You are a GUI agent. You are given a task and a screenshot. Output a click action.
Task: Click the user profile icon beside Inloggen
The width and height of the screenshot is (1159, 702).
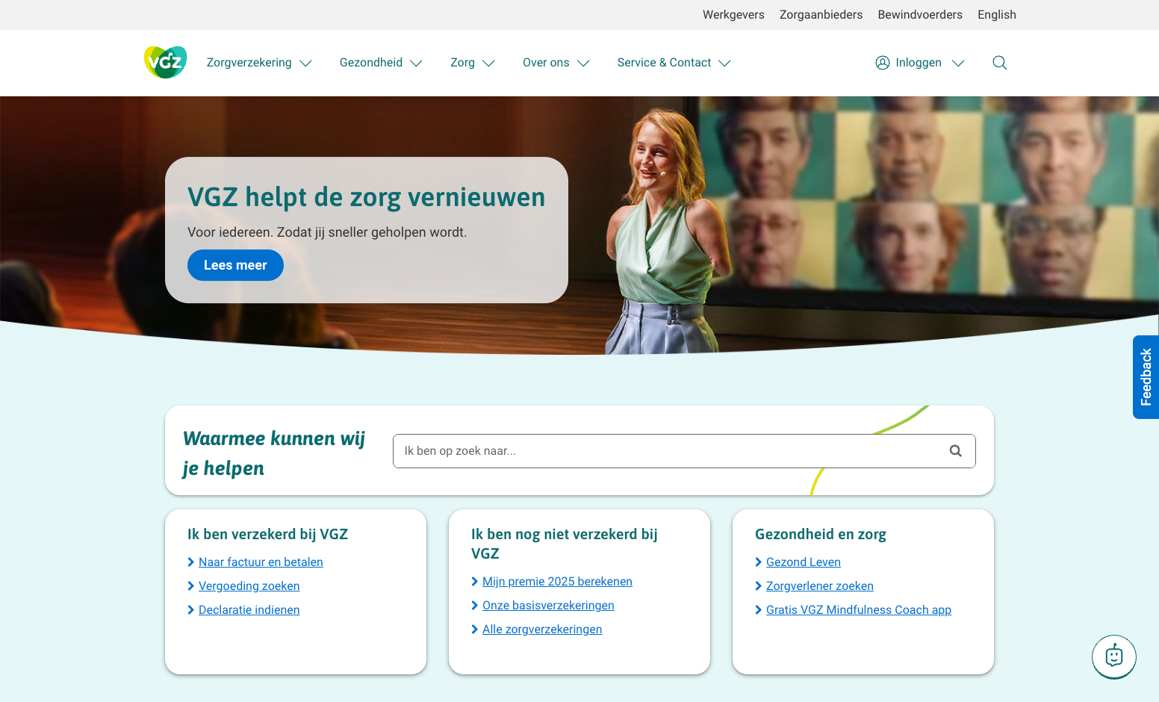tap(882, 63)
